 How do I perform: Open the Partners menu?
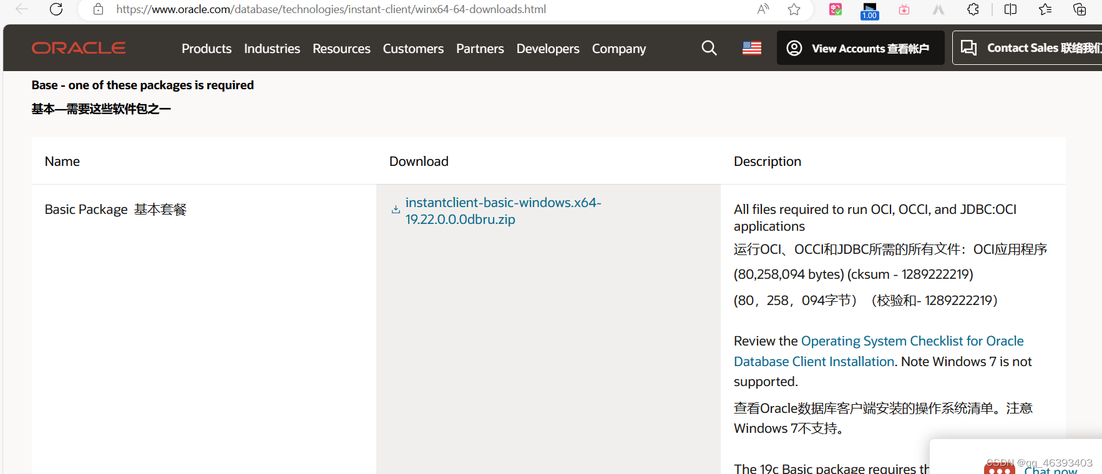(480, 49)
